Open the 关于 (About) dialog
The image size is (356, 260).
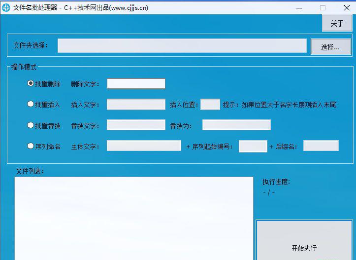point(337,23)
